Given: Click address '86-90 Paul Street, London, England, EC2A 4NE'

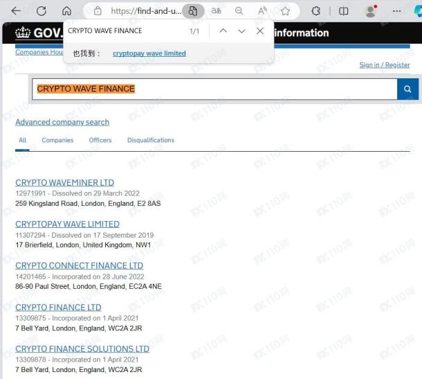Looking at the screenshot, I should click(x=89, y=286).
